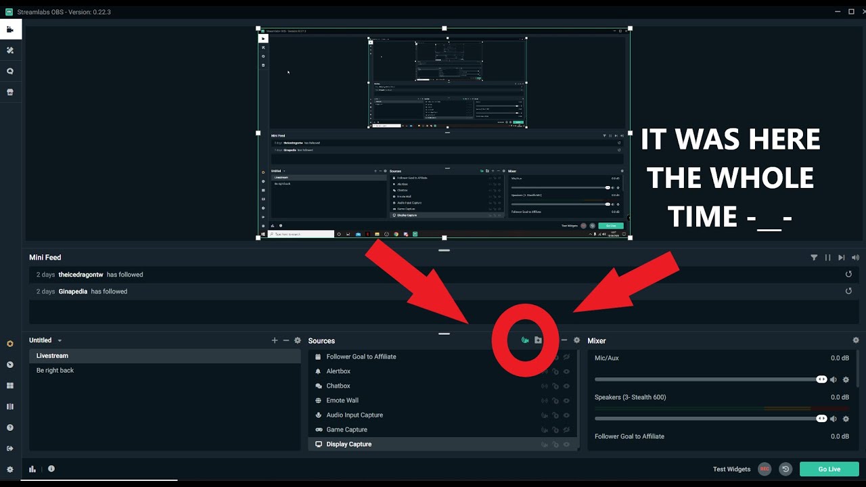Toggle stream/record output for Emote Wall
The width and height of the screenshot is (866, 487).
click(544, 400)
